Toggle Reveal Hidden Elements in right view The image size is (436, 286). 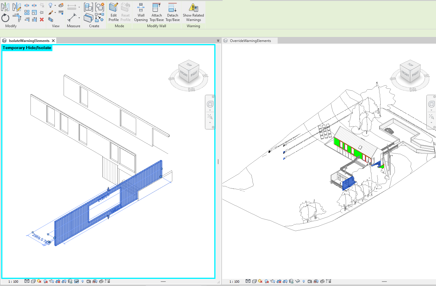(304, 281)
